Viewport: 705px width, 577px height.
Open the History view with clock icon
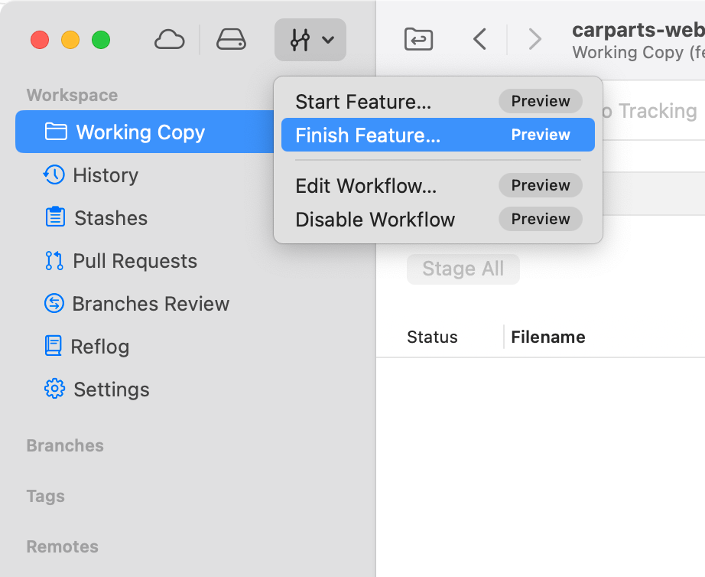pyautogui.click(x=103, y=175)
